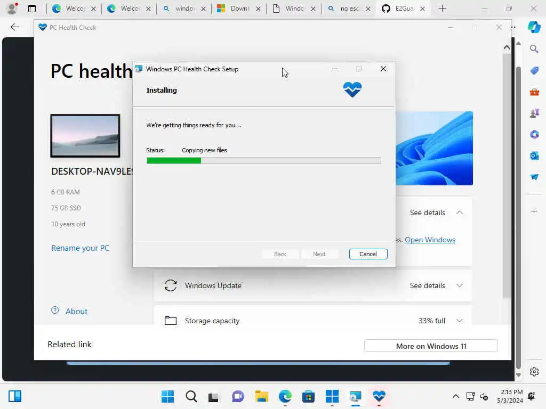Open a new browser tab
Screen dimensions: 546x409
[442, 9]
